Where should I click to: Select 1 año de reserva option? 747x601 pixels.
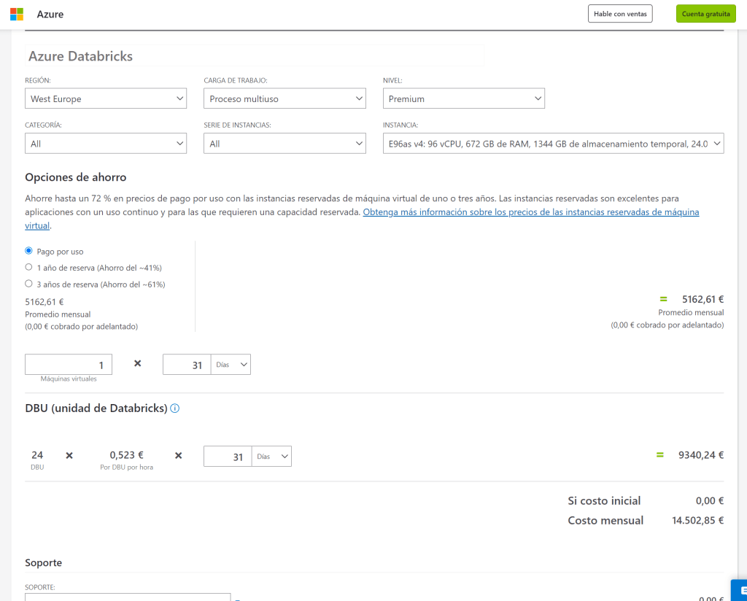click(x=29, y=268)
